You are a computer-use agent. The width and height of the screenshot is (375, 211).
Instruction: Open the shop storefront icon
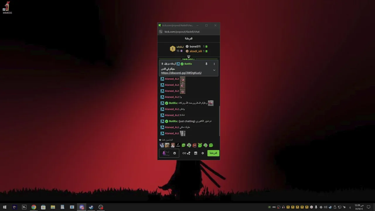coord(196,153)
